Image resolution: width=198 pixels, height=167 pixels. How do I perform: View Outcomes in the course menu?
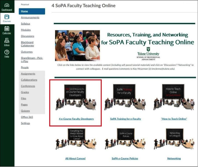[x=27, y=52]
